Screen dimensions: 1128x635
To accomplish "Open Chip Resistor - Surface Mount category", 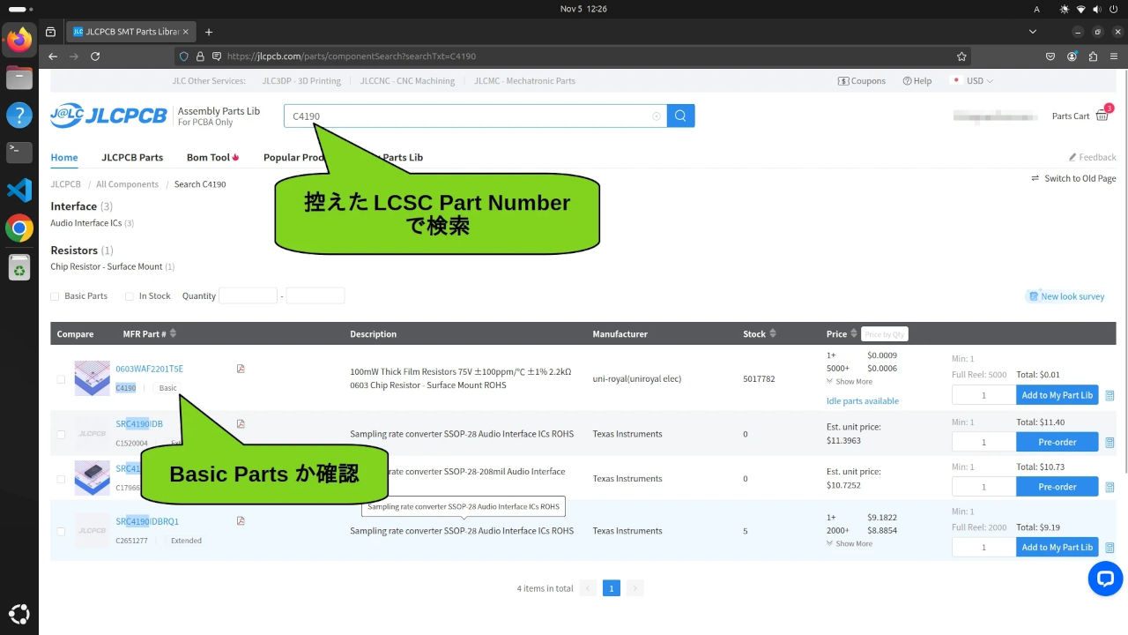I will pyautogui.click(x=107, y=266).
